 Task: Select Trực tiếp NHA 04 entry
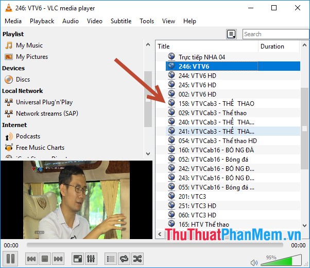[x=202, y=57]
